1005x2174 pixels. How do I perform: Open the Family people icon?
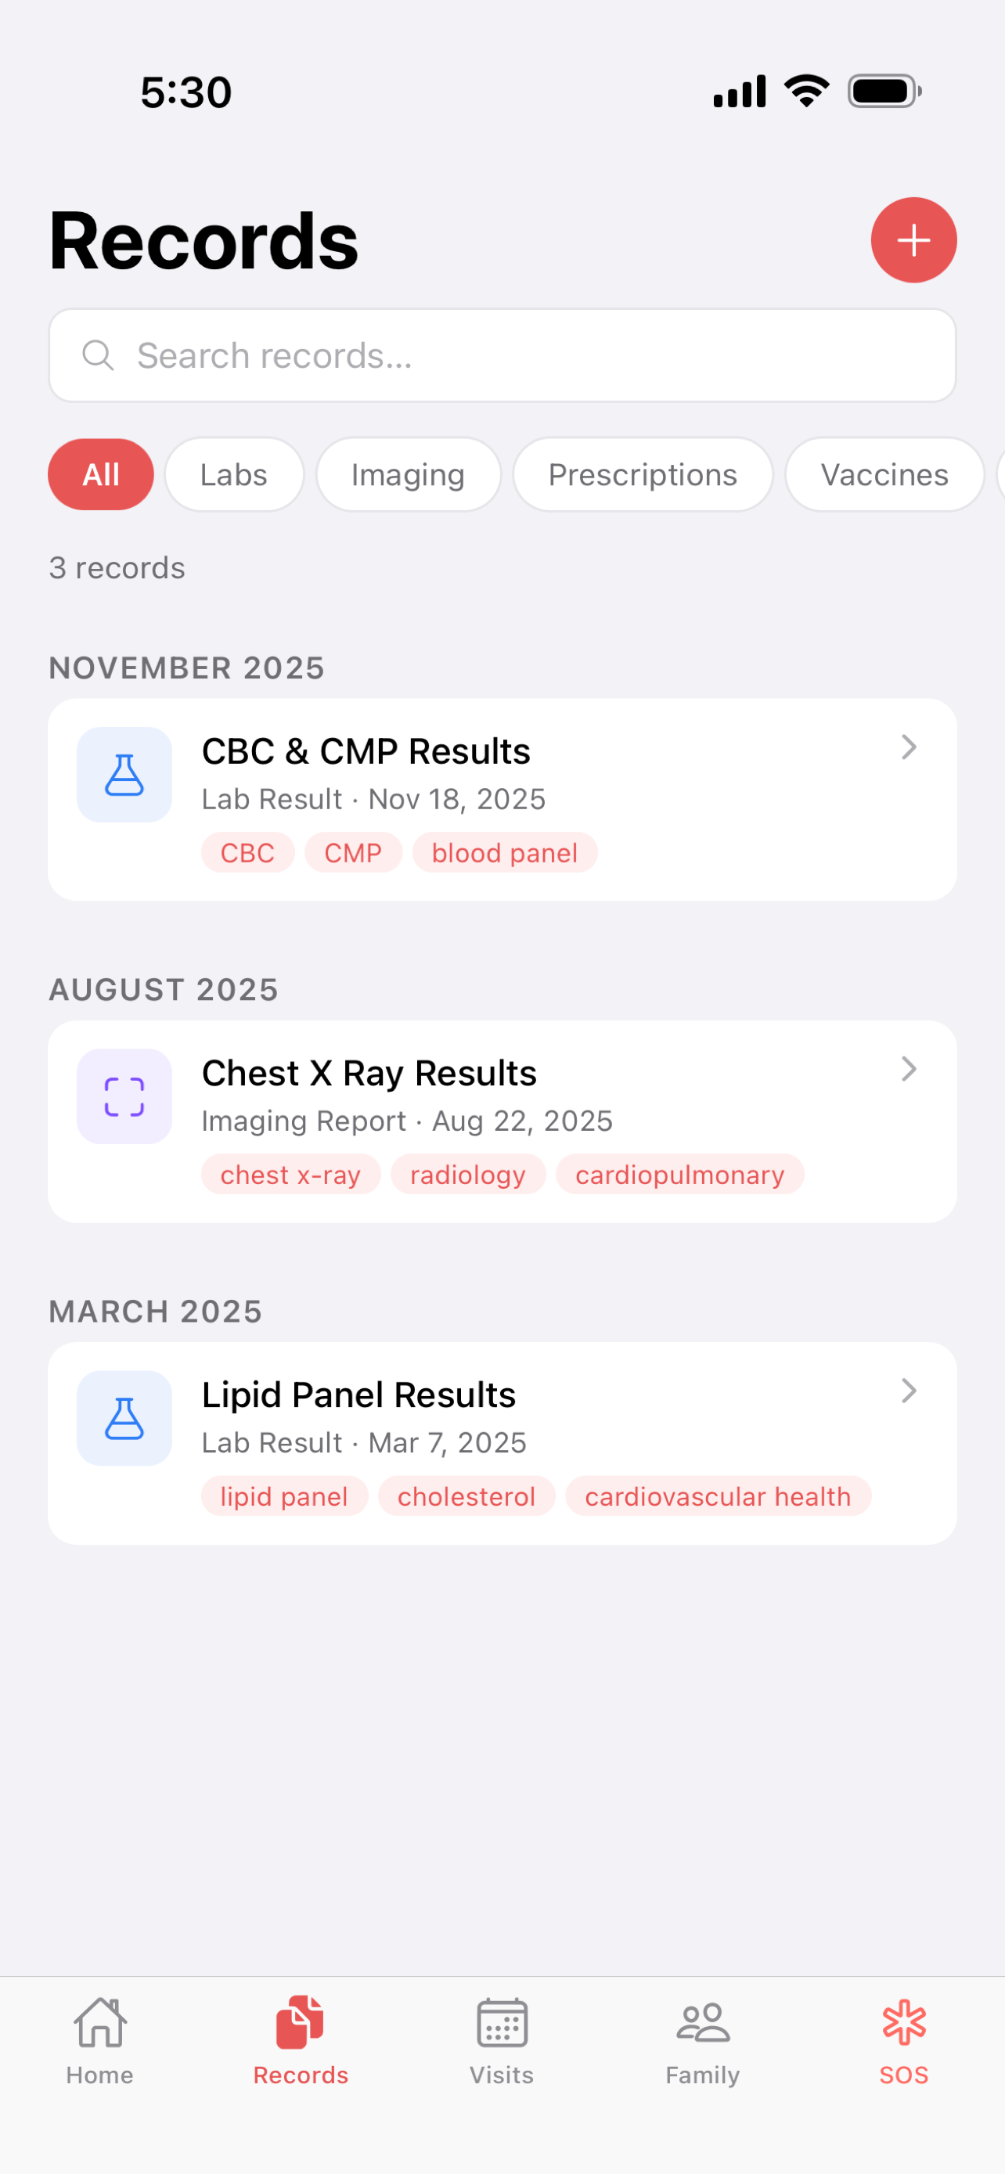(703, 2023)
